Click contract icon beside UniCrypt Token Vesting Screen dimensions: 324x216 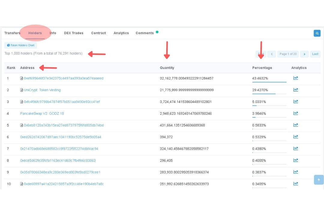22,90
